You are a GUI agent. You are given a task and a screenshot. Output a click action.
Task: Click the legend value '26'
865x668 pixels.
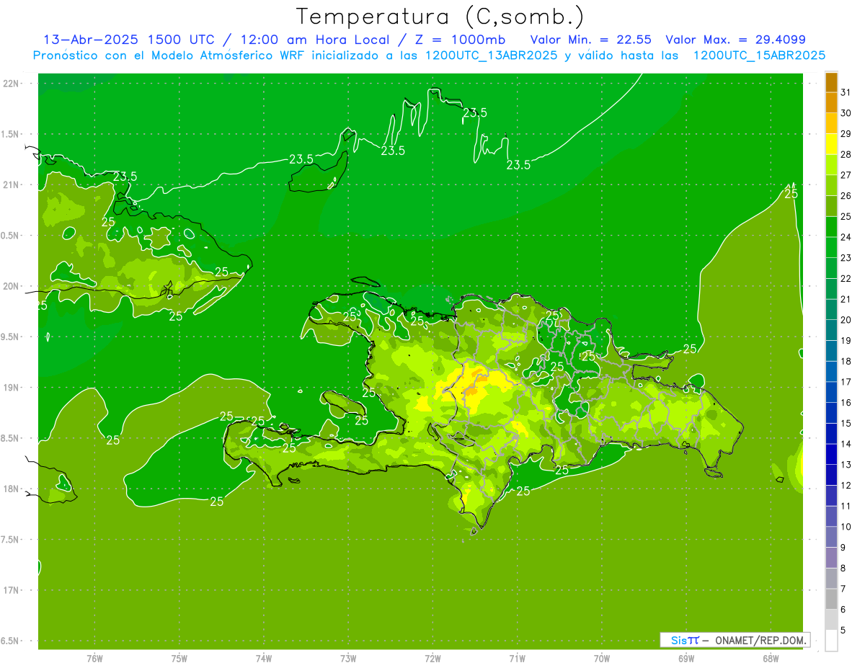click(x=846, y=195)
